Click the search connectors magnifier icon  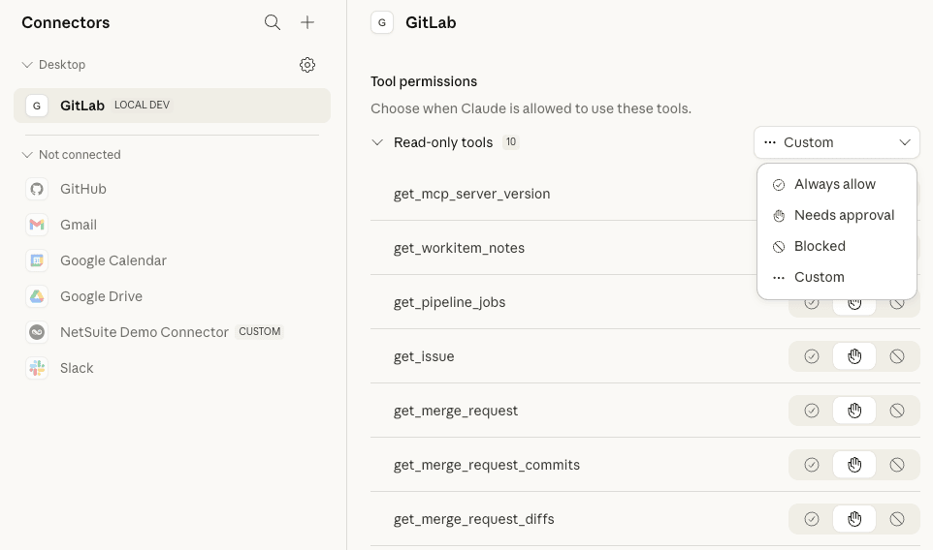[x=273, y=22]
